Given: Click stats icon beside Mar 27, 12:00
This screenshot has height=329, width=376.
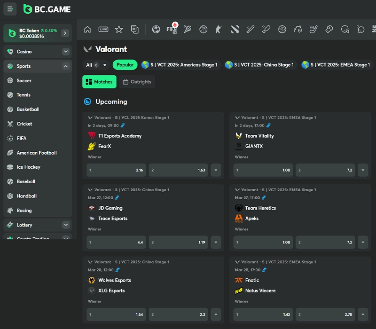Looking at the screenshot, I should (117, 198).
